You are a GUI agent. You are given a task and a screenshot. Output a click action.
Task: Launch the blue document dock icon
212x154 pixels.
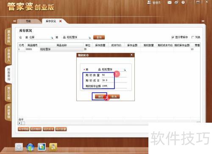click(x=42, y=147)
